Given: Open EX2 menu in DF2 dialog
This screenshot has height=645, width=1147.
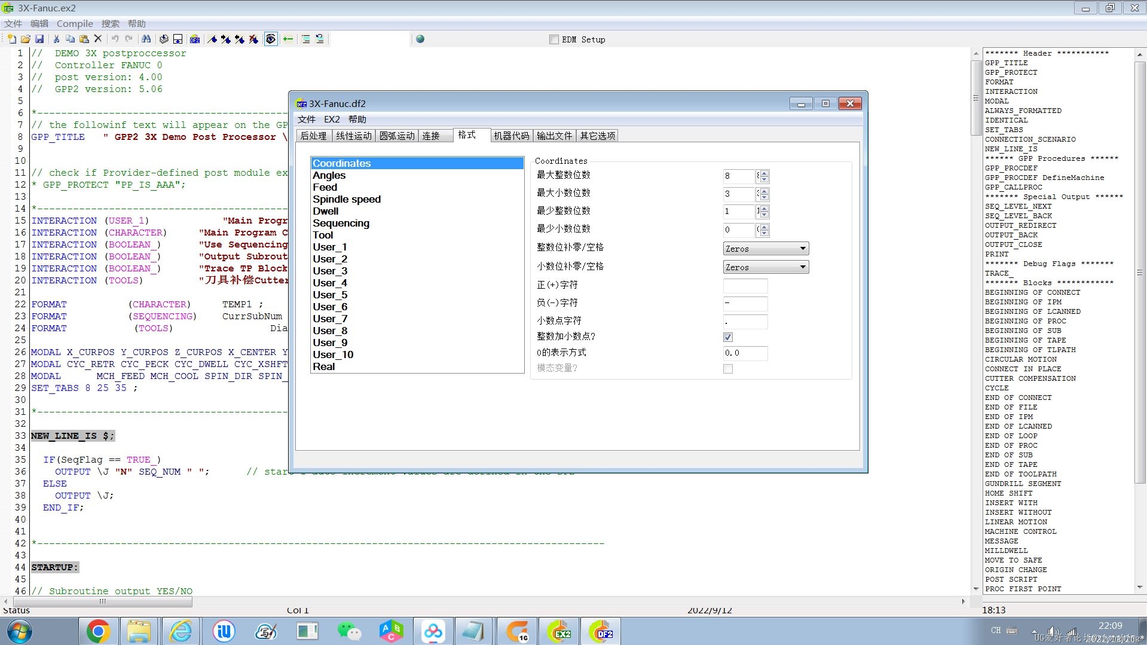Looking at the screenshot, I should click(x=332, y=119).
